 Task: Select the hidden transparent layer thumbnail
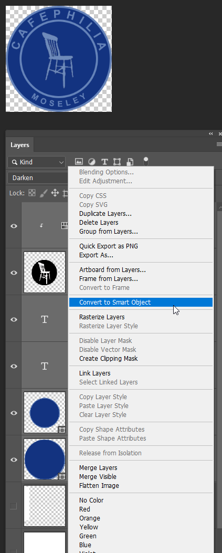45,506
